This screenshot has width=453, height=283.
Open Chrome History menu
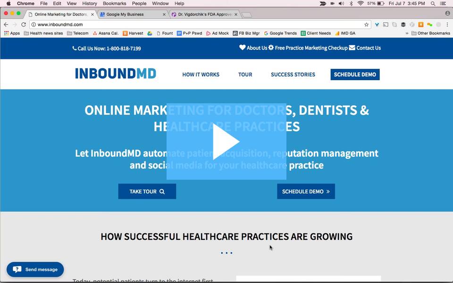pos(90,3)
